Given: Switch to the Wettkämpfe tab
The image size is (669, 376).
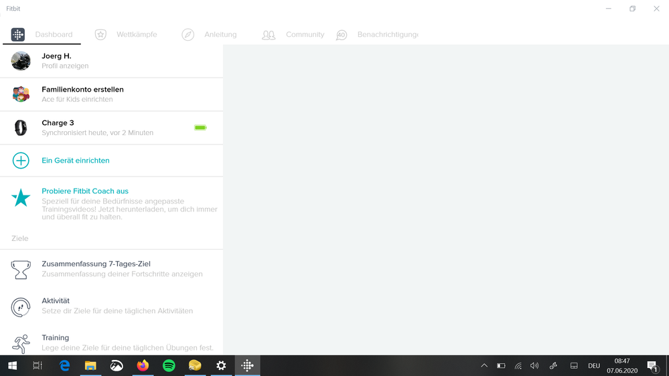Looking at the screenshot, I should [126, 35].
